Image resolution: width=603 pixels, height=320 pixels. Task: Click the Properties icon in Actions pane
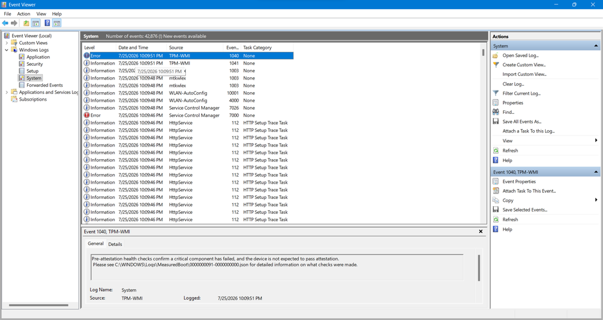point(496,103)
